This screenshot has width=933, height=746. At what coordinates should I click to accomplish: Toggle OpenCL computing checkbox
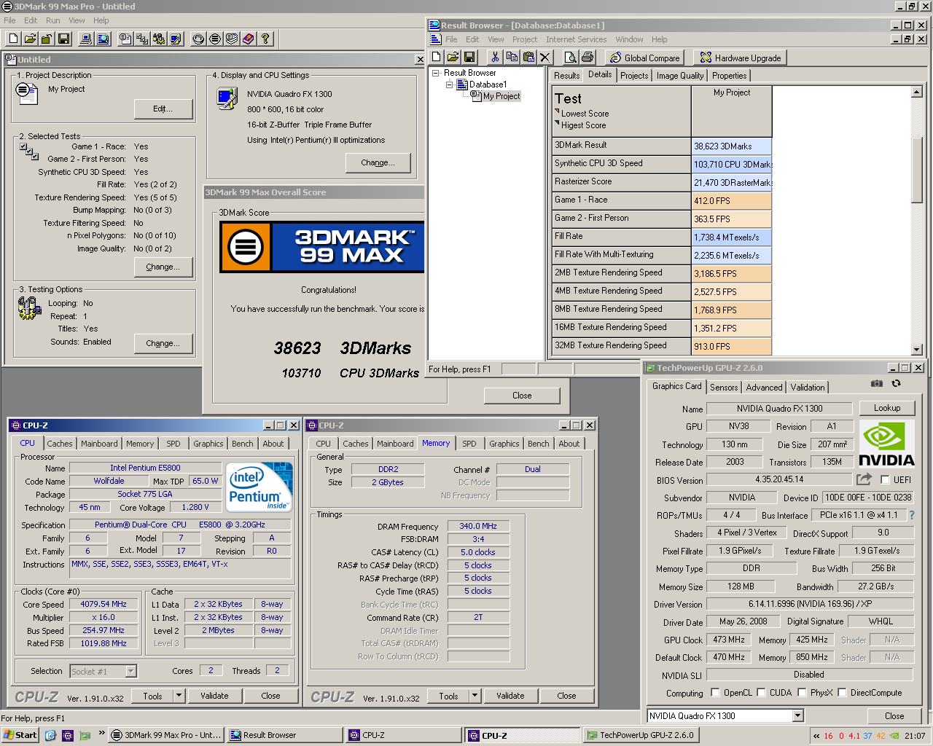tap(715, 693)
